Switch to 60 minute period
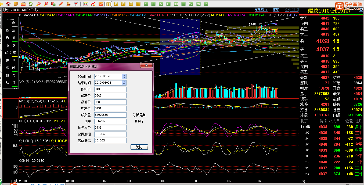Image resolution: width=364 pixels, height=185 pixels. coord(183,4)
